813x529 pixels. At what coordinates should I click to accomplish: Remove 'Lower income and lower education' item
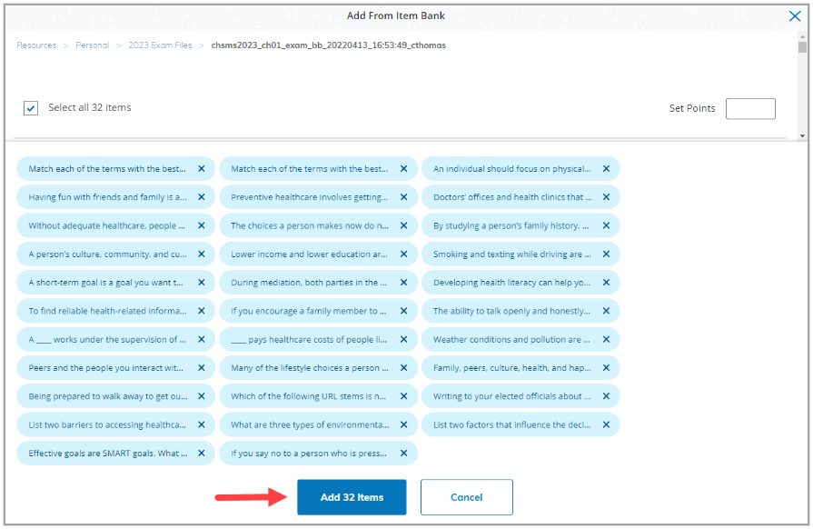pos(404,255)
